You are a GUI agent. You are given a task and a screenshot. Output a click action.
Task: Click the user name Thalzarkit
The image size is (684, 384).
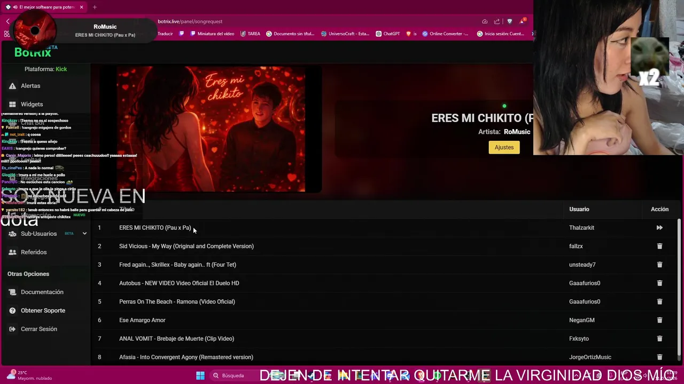pos(581,228)
